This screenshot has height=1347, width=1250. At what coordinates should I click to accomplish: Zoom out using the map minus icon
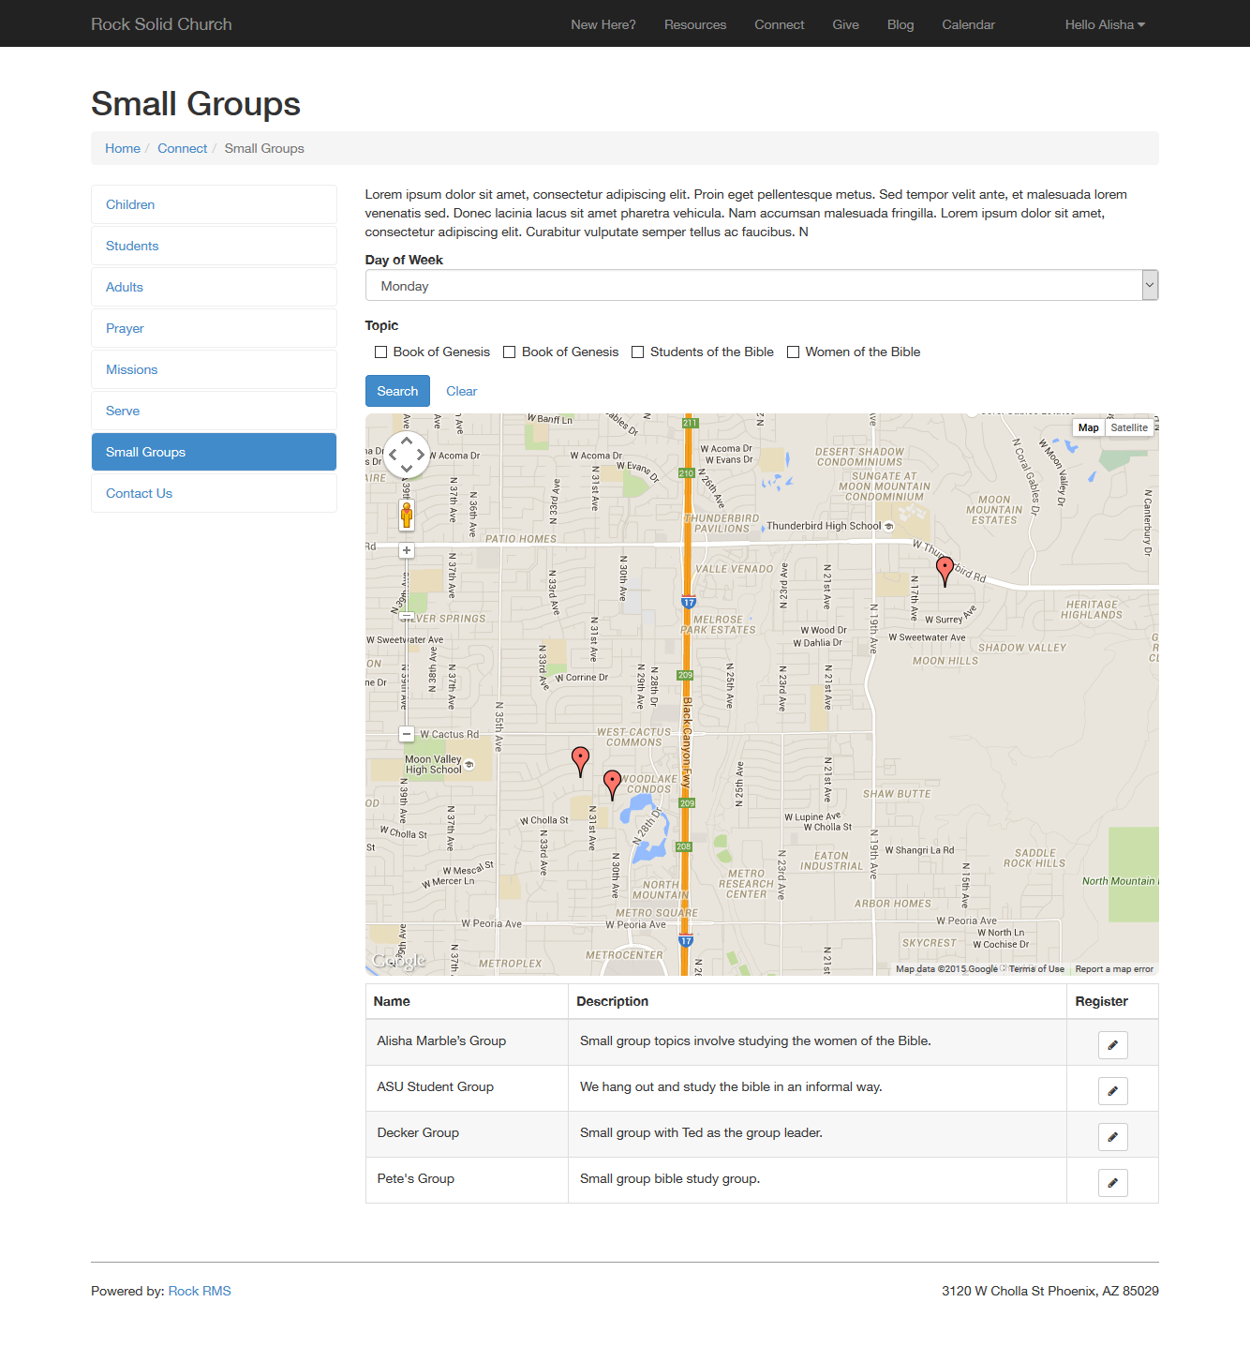[406, 734]
